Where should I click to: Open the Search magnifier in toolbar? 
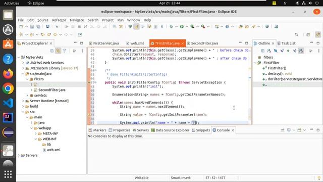(x=296, y=35)
